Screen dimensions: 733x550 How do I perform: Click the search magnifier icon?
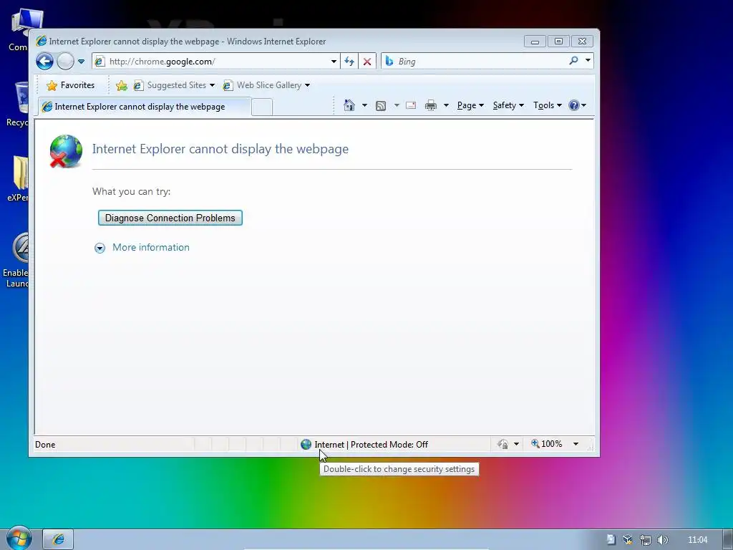pyautogui.click(x=573, y=61)
